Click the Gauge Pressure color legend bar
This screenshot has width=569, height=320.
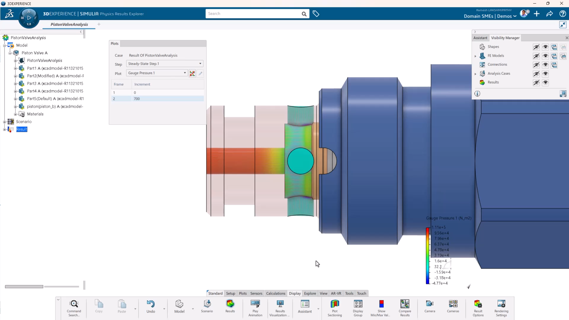click(x=428, y=256)
